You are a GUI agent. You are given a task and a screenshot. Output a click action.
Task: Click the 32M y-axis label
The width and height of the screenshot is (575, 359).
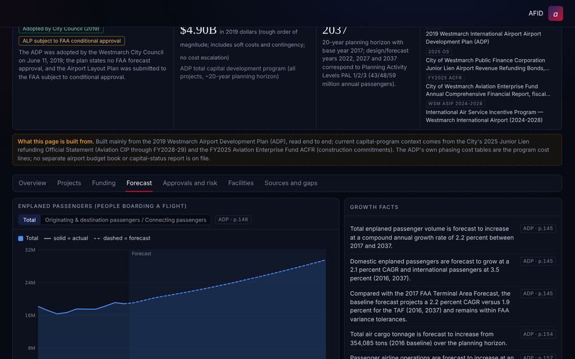click(x=30, y=250)
